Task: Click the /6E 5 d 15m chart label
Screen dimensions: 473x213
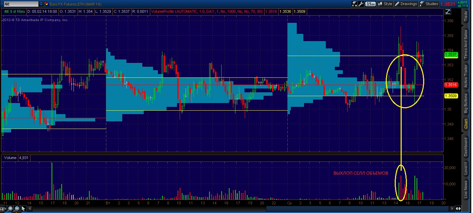Action: (14, 11)
